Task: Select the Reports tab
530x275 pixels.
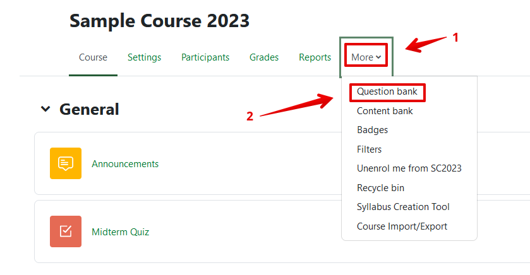Action: coord(315,57)
